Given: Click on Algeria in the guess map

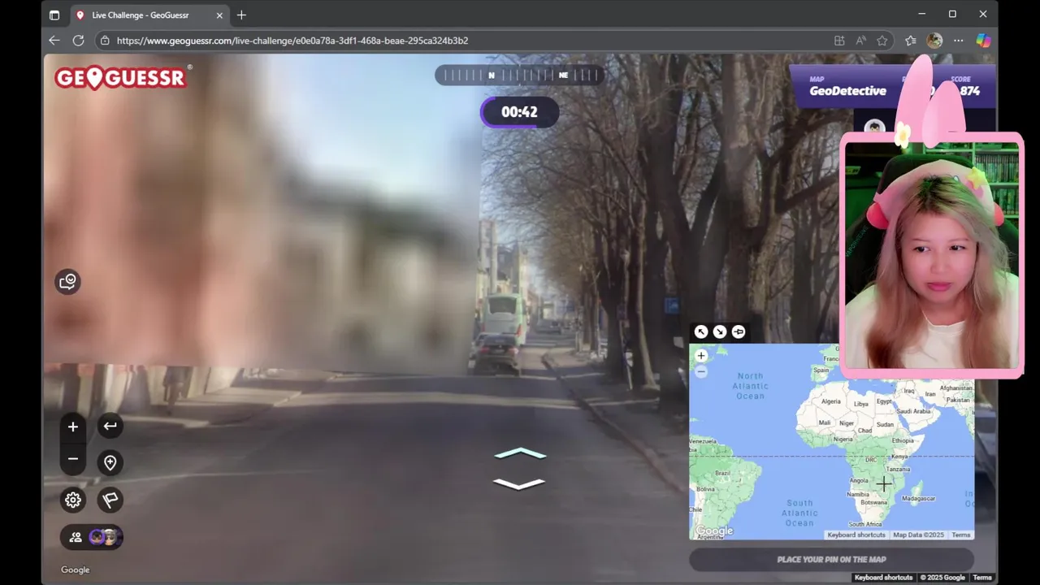Looking at the screenshot, I should click(x=830, y=401).
